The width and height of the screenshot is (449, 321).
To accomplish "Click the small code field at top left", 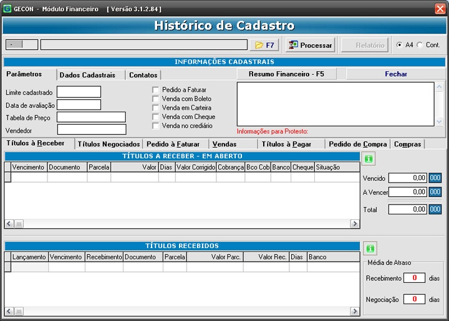I will point(22,44).
